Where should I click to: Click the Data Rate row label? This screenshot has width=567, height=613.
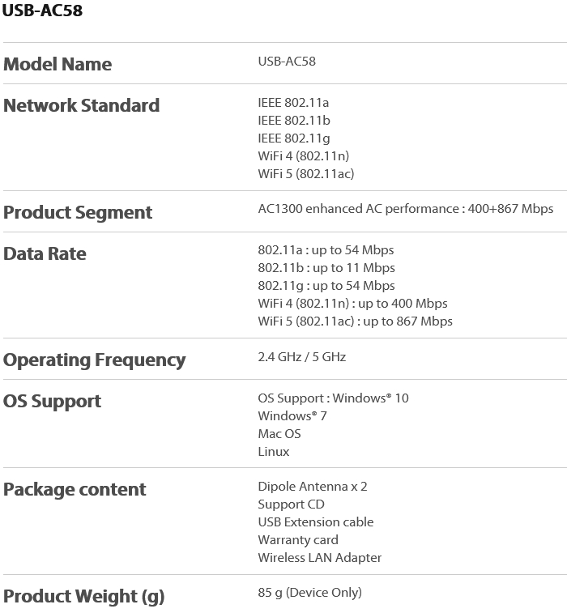coord(45,253)
